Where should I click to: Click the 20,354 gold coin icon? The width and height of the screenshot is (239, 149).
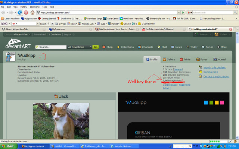(x=122, y=24)
